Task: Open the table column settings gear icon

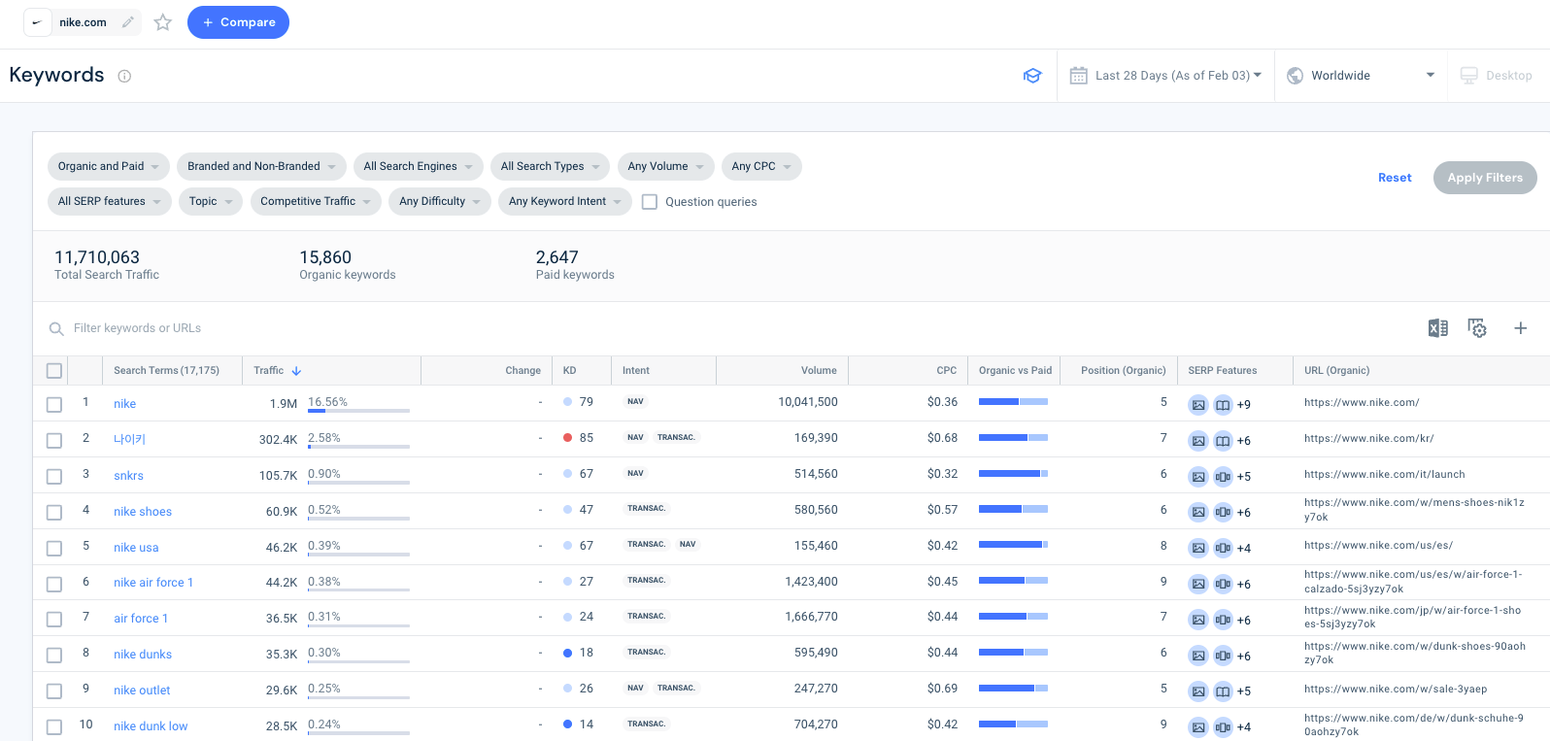Action: [x=1477, y=328]
